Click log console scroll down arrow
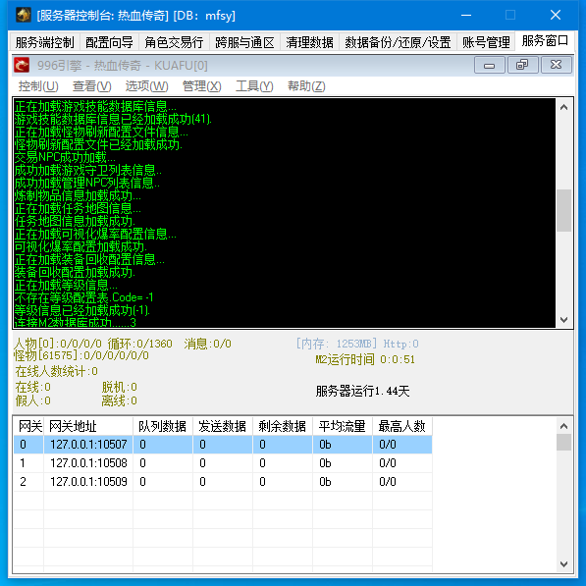Image resolution: width=586 pixels, height=586 pixels. click(564, 320)
